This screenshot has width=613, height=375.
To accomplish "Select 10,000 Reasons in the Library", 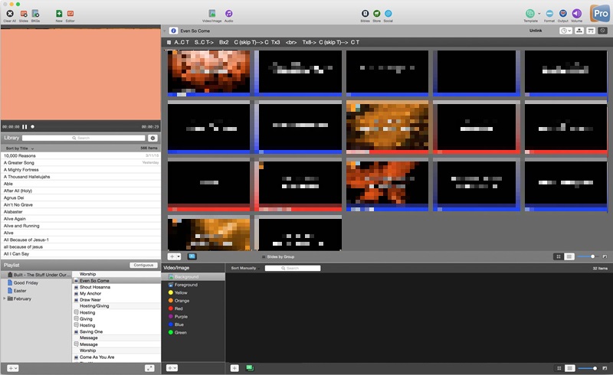I will pyautogui.click(x=81, y=155).
